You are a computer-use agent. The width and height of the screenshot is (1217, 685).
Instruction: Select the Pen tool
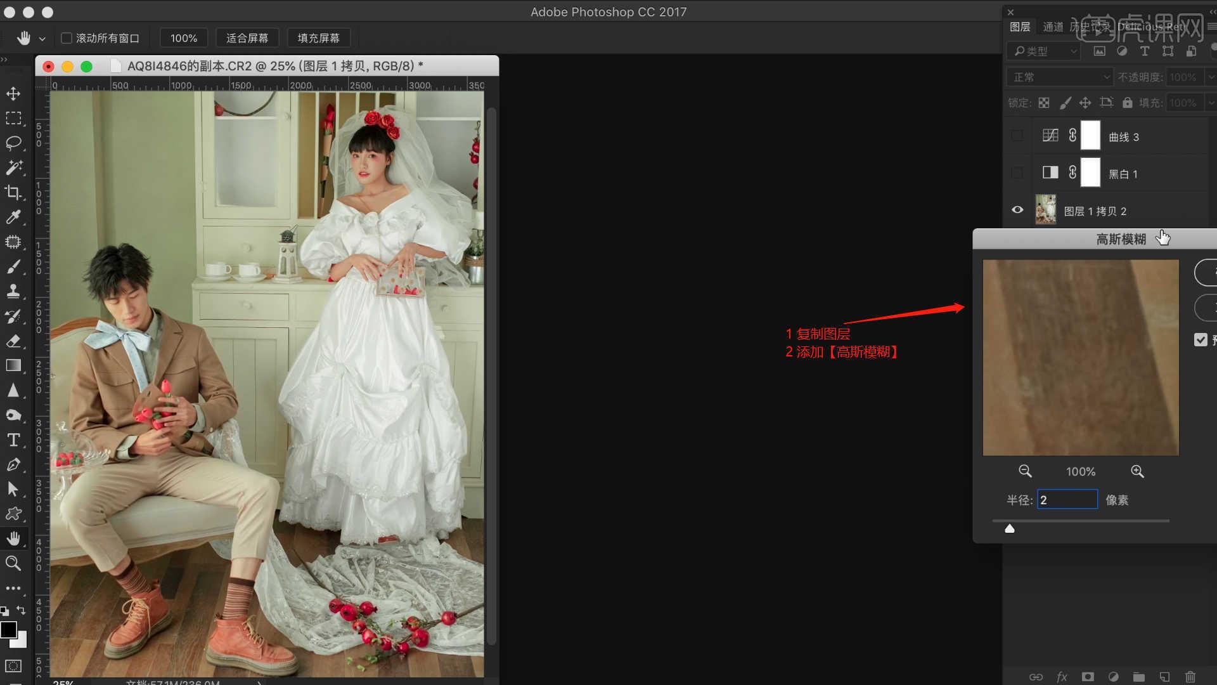[x=13, y=464]
